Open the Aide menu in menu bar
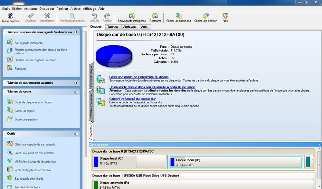 (101, 9)
